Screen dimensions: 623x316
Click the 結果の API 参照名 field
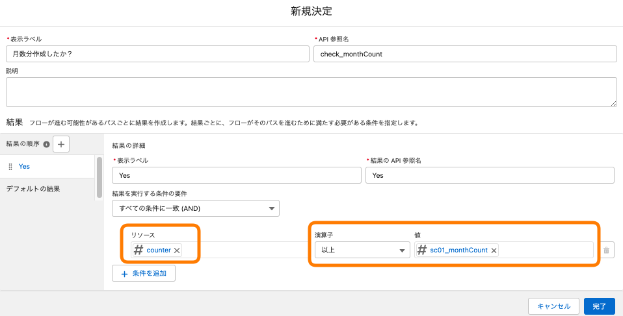pos(490,175)
